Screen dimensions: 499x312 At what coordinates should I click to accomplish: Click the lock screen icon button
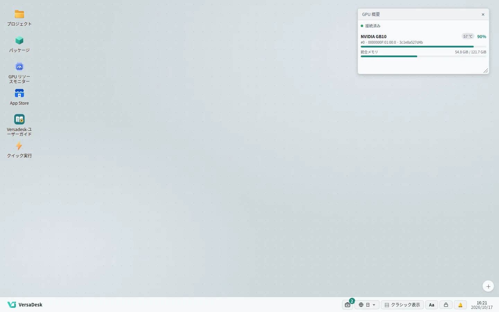coord(446,305)
